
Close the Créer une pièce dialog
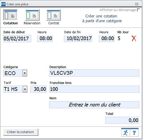point(137,4)
